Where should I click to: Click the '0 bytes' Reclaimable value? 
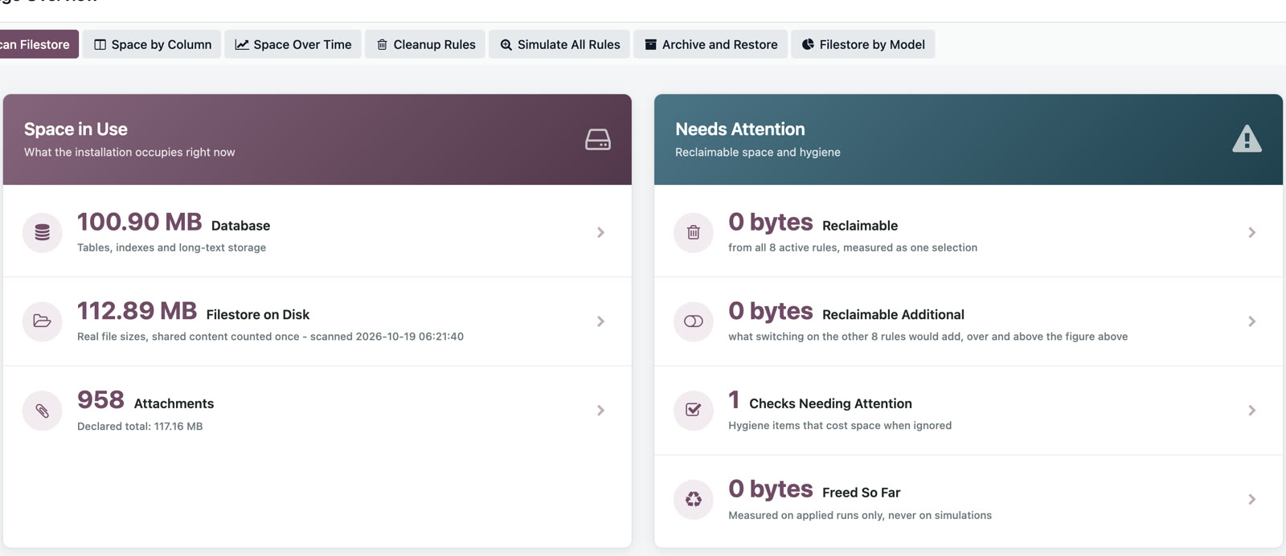point(771,222)
